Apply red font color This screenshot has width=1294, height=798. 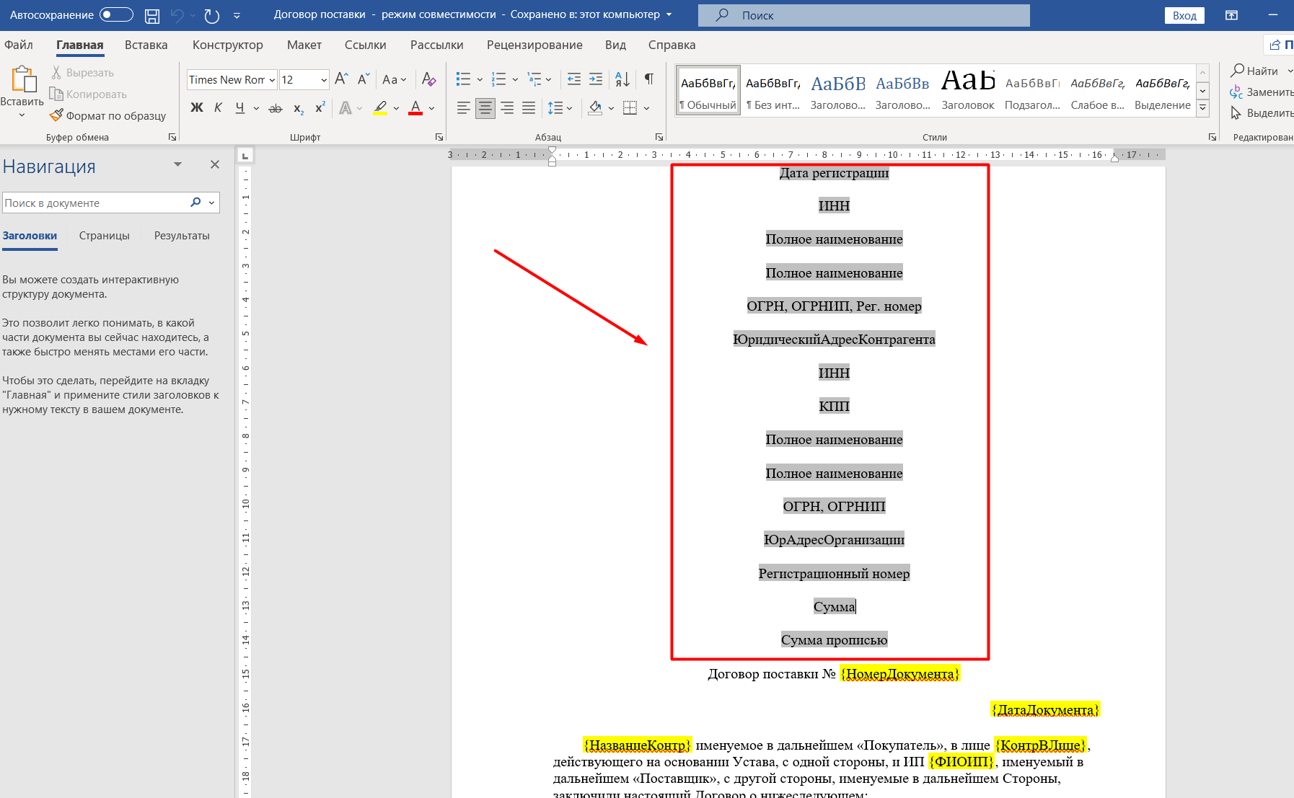415,108
